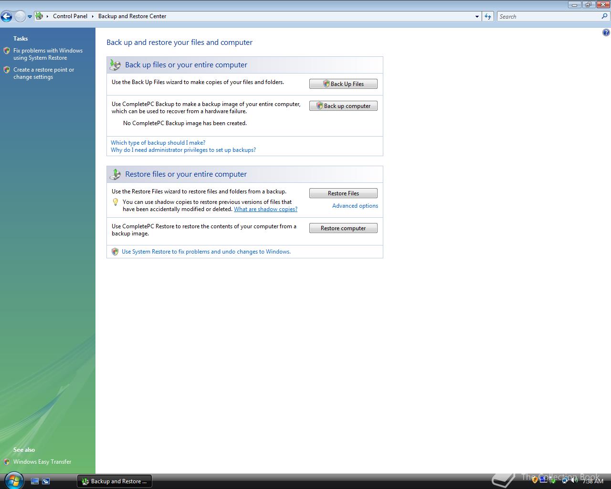Click shield icon beside Windows Easy Transfer

click(7, 462)
